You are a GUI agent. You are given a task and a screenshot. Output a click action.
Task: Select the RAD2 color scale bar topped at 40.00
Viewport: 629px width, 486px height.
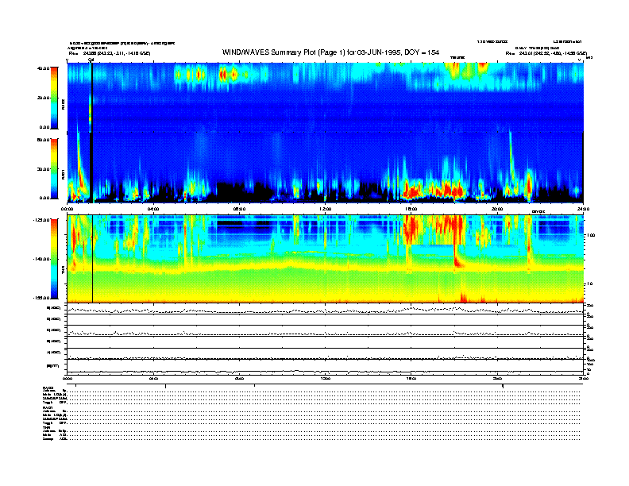pyautogui.click(x=54, y=98)
